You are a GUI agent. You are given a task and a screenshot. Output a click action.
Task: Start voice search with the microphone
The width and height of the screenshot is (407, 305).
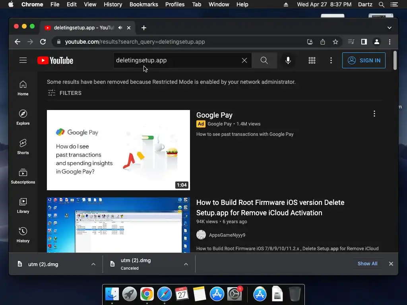click(288, 60)
